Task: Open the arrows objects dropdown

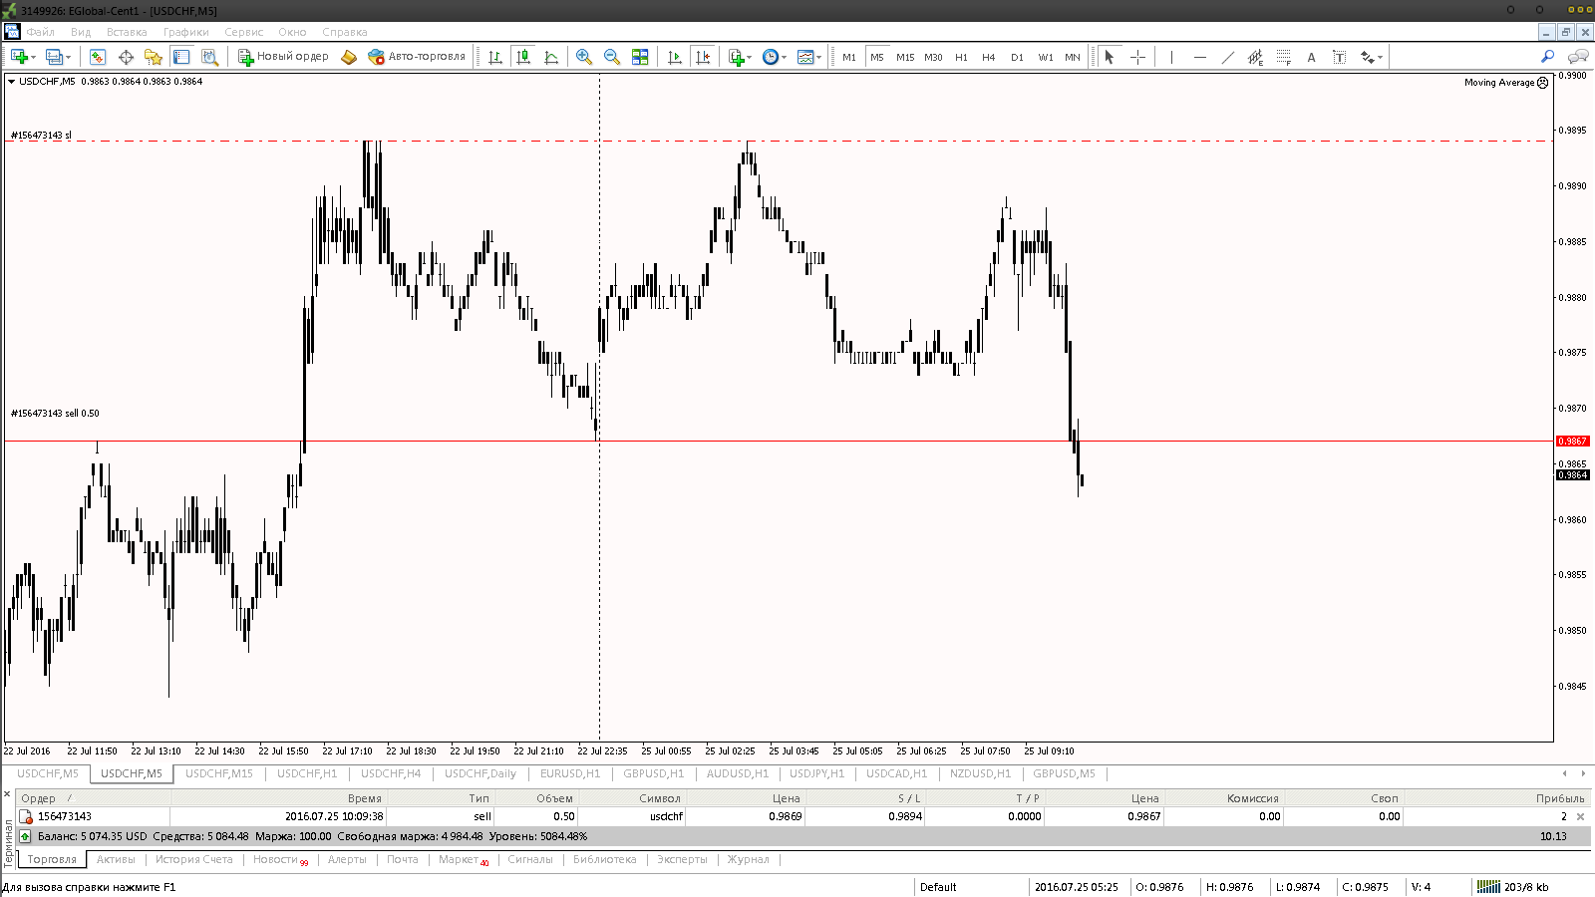Action: 1371,57
